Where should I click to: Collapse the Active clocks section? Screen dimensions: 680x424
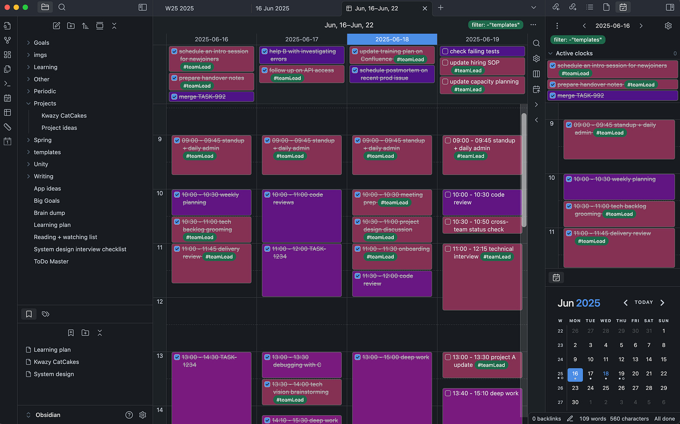coord(551,53)
